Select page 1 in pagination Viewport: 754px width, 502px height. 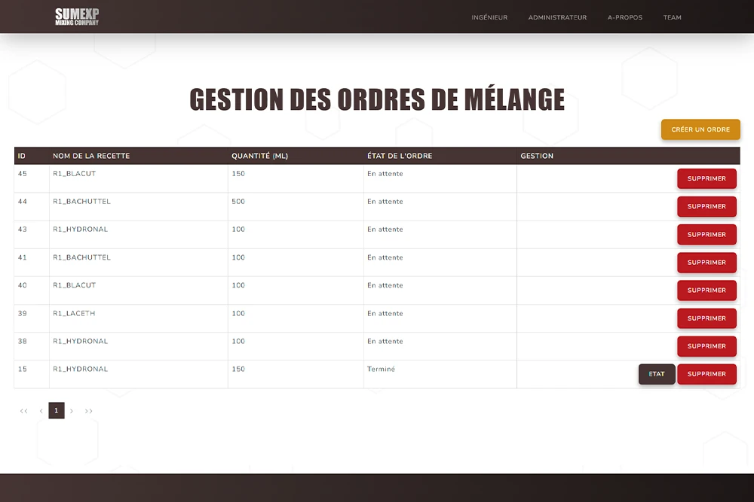(57, 411)
